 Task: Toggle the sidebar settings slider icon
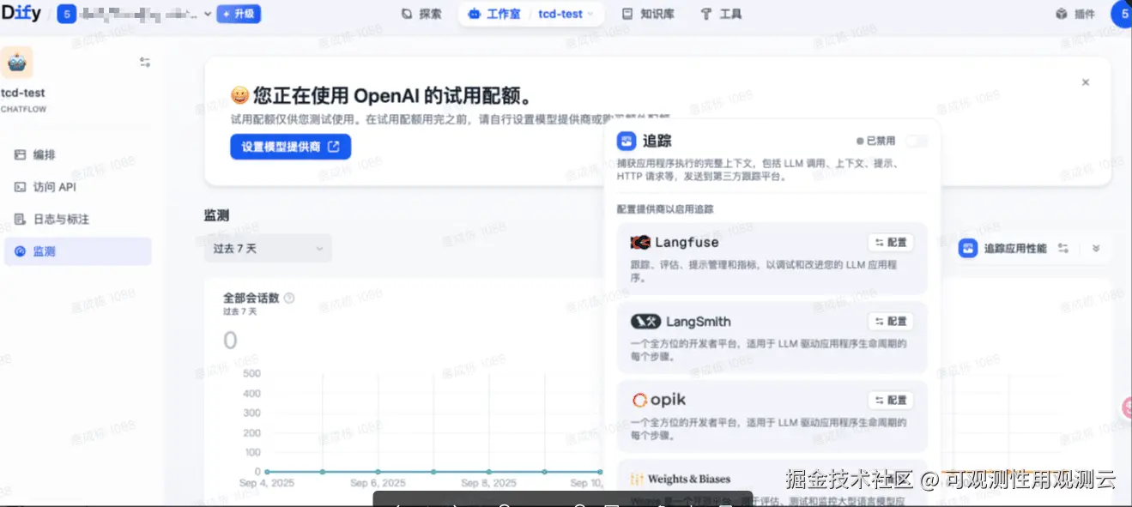pyautogui.click(x=145, y=63)
